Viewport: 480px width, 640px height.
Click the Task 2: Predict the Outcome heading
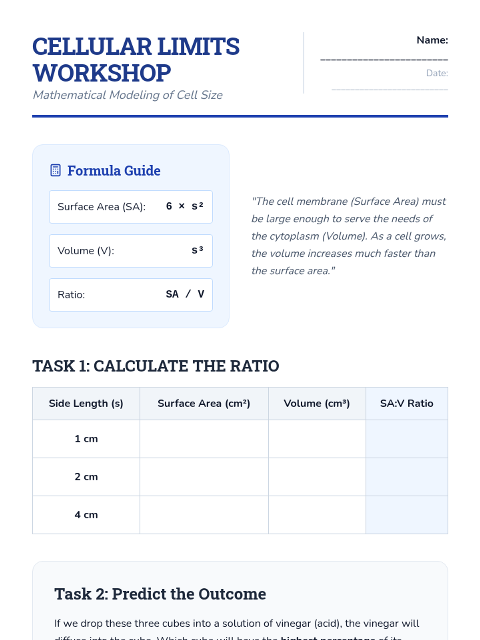(x=160, y=594)
